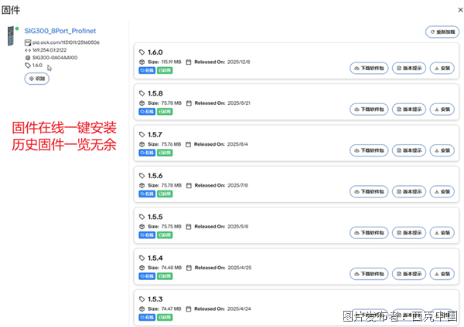The image size is (464, 327).
Task: Click the calendar icon for version 1.5.5 release
Action: click(x=189, y=227)
